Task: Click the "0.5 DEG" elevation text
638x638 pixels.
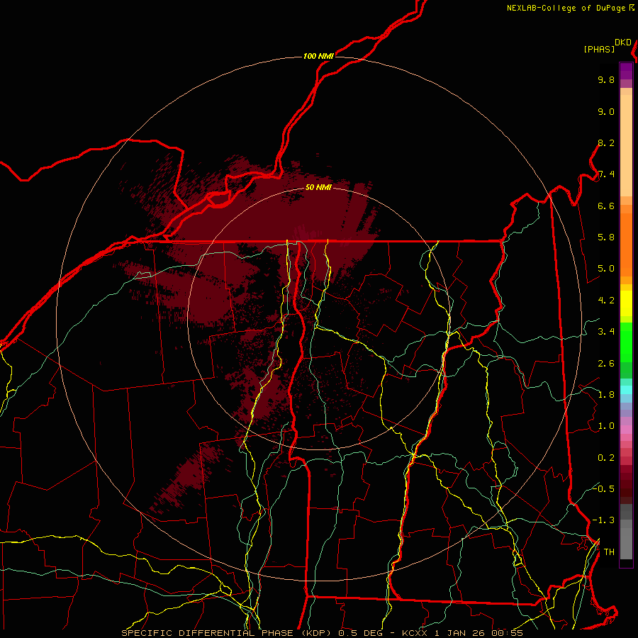Action: tap(362, 633)
